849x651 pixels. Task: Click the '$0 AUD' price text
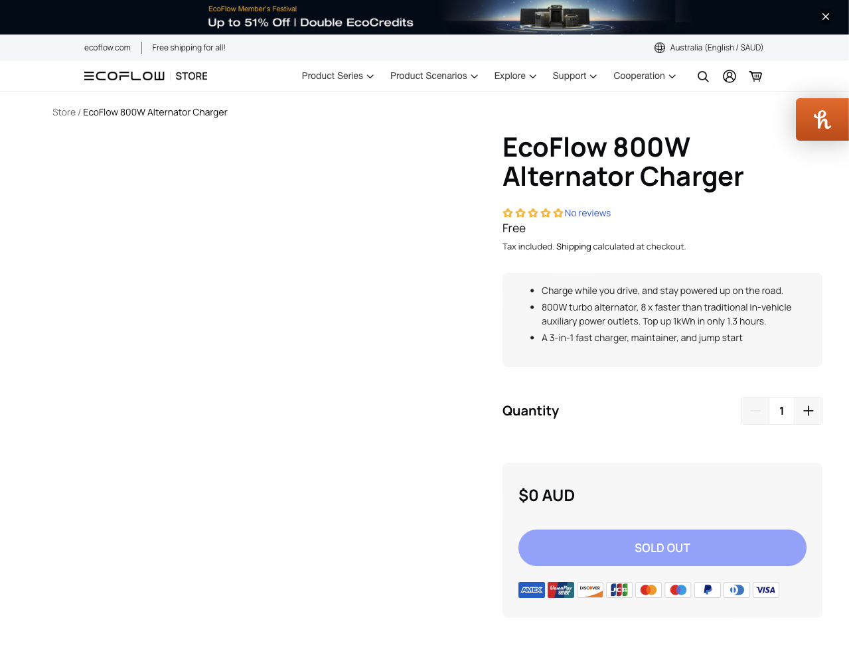pos(546,496)
